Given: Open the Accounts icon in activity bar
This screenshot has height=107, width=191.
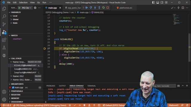Looking at the screenshot, I should (4, 92).
